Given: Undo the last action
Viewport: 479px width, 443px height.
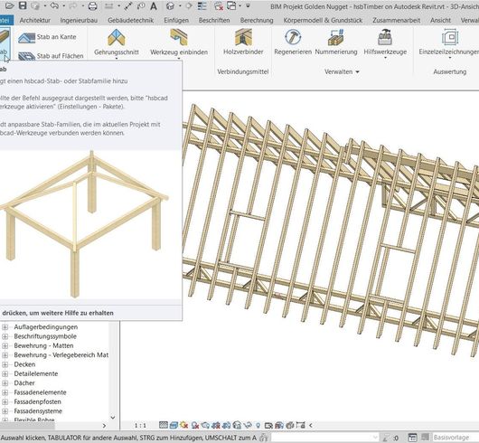Looking at the screenshot, I should (54, 5).
